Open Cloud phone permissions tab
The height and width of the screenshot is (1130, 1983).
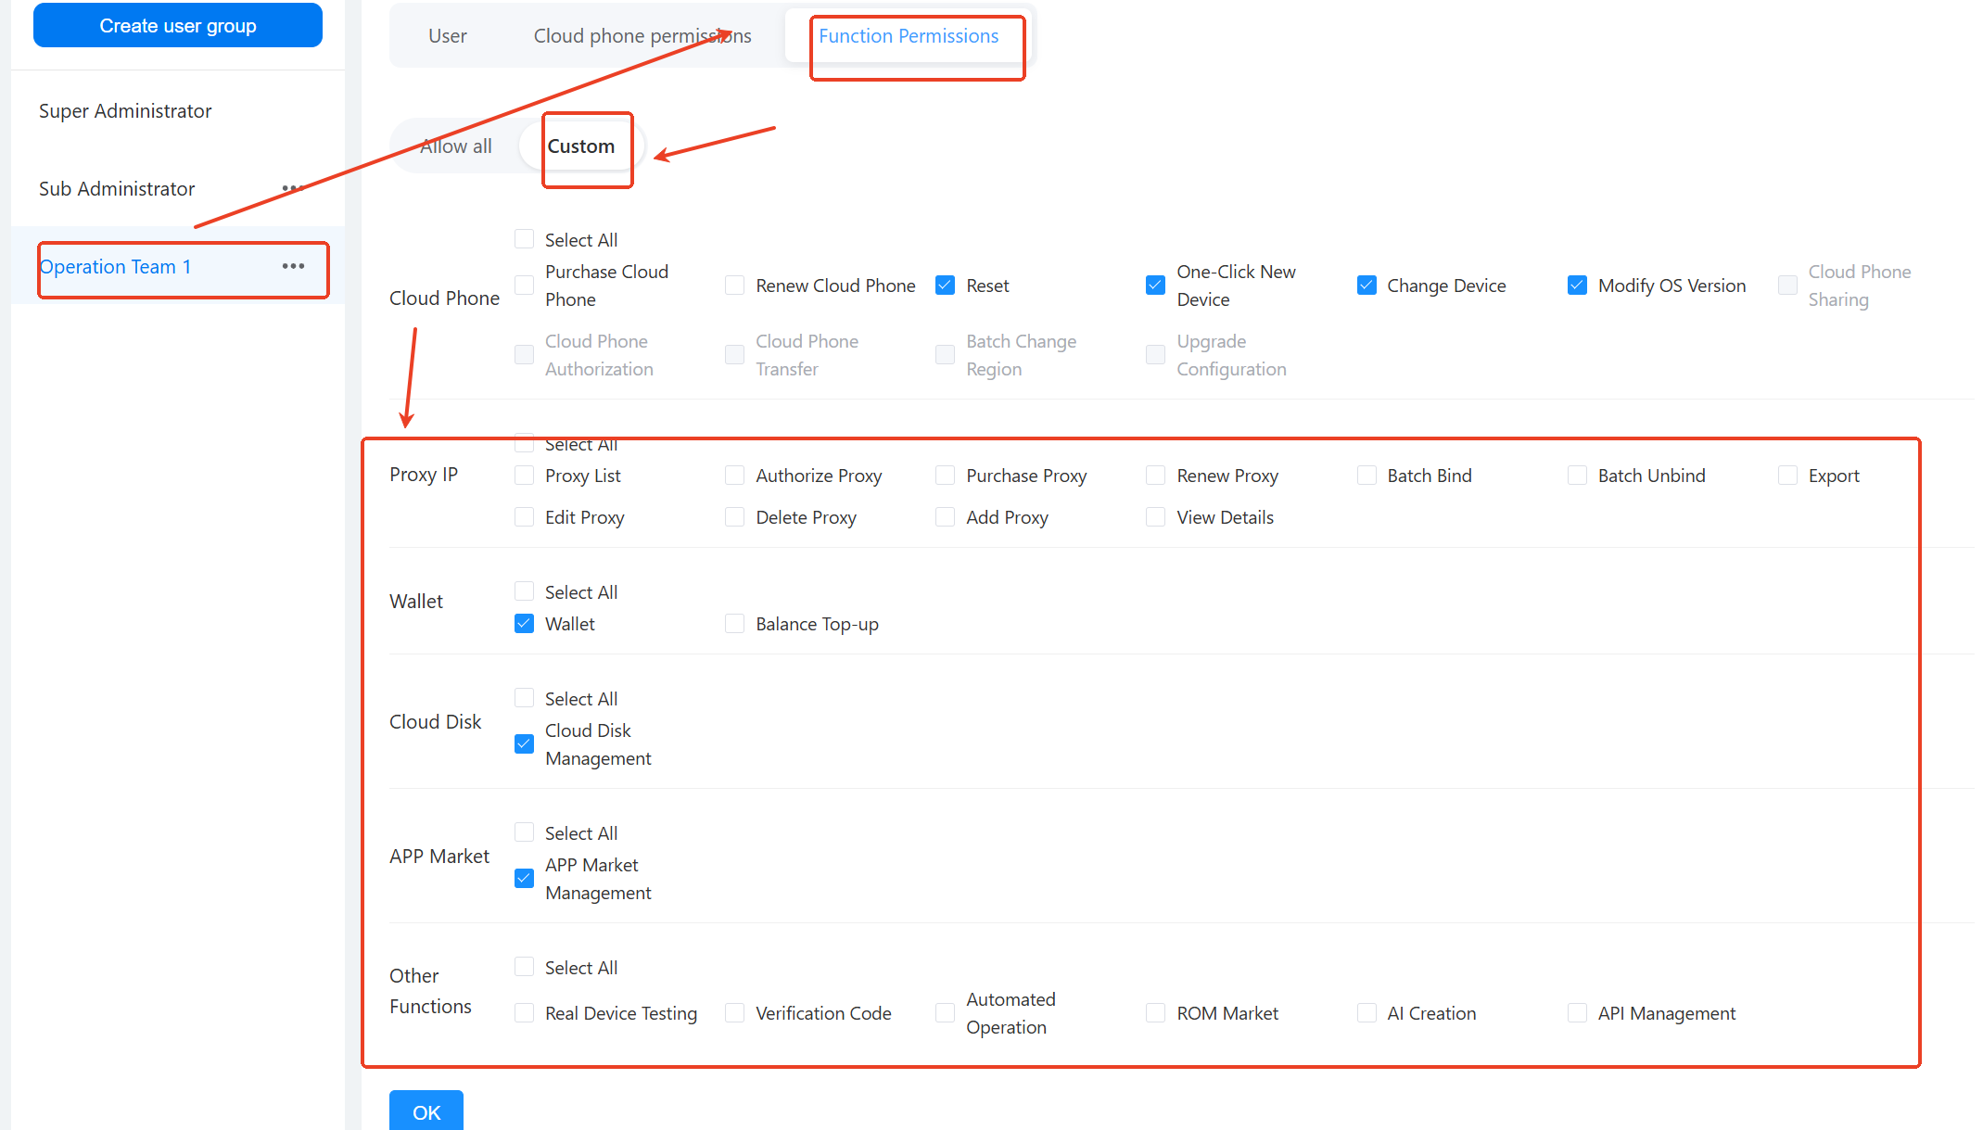point(642,36)
